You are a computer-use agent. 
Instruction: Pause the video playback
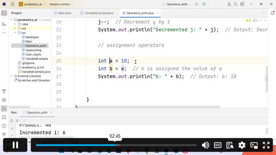tap(15, 145)
